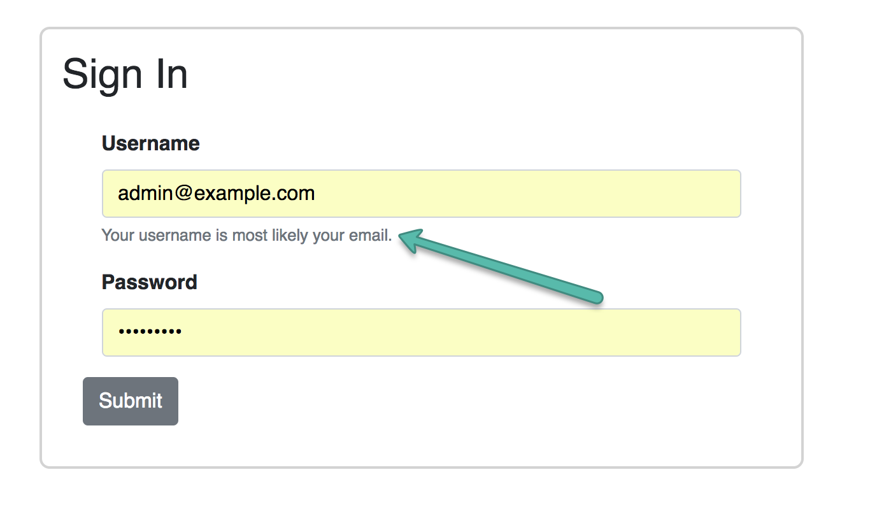Click the green arrow annotation

[503, 268]
